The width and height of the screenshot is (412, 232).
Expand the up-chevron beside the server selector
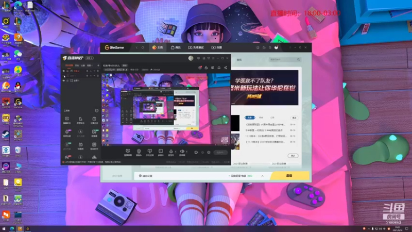(262, 176)
